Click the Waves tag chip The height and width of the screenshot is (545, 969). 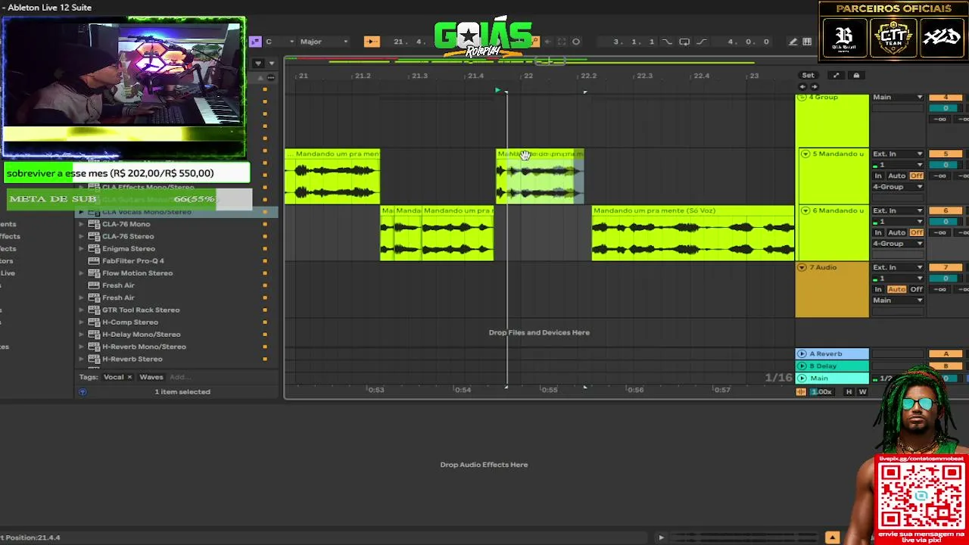[151, 377]
